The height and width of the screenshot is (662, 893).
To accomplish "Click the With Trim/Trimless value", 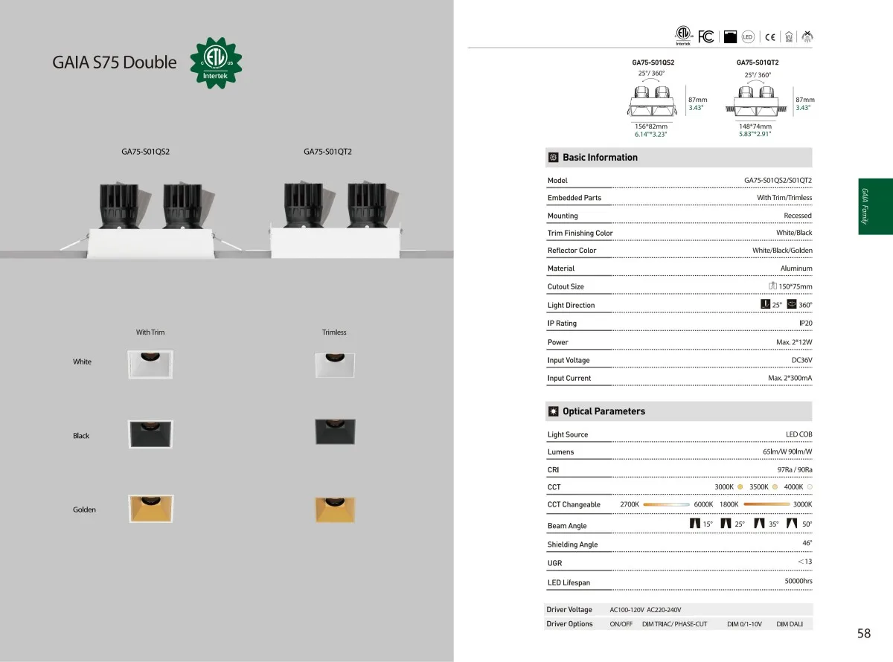I will pyautogui.click(x=784, y=198).
